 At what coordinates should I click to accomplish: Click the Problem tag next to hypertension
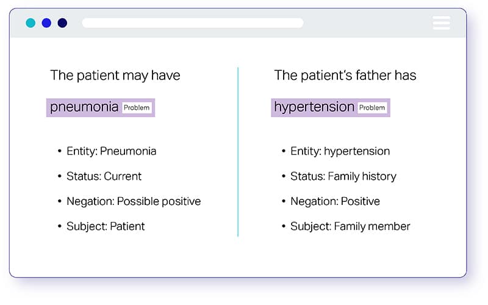(372, 108)
